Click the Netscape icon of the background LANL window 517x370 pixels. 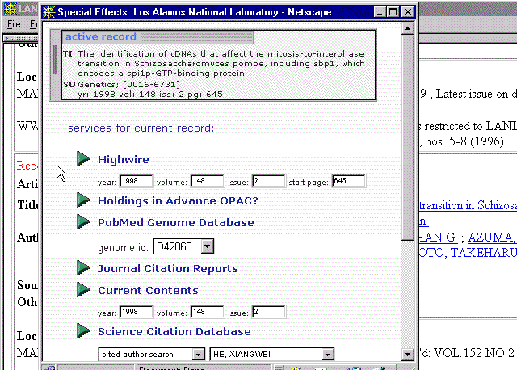10,9
